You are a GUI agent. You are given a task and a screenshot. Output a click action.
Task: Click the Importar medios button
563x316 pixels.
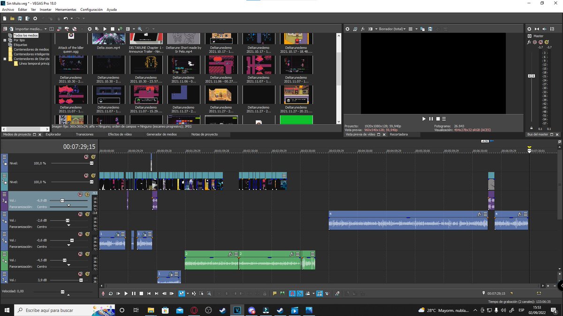[26, 29]
